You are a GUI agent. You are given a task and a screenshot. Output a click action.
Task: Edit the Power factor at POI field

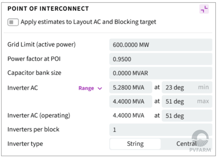[161, 59]
